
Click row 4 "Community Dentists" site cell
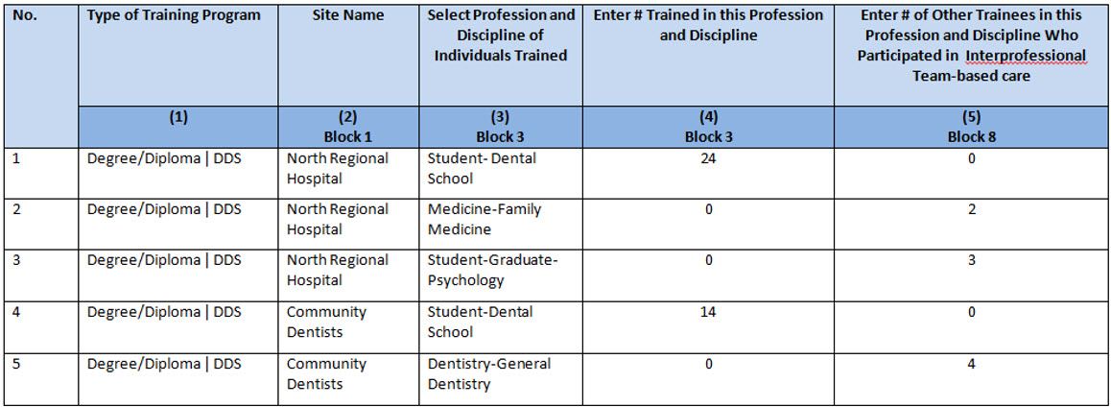326,322
